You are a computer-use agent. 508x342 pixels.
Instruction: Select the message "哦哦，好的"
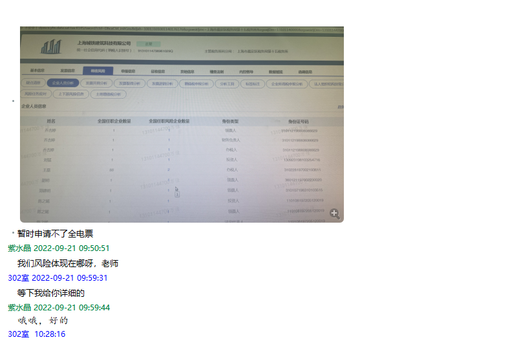coord(43,321)
